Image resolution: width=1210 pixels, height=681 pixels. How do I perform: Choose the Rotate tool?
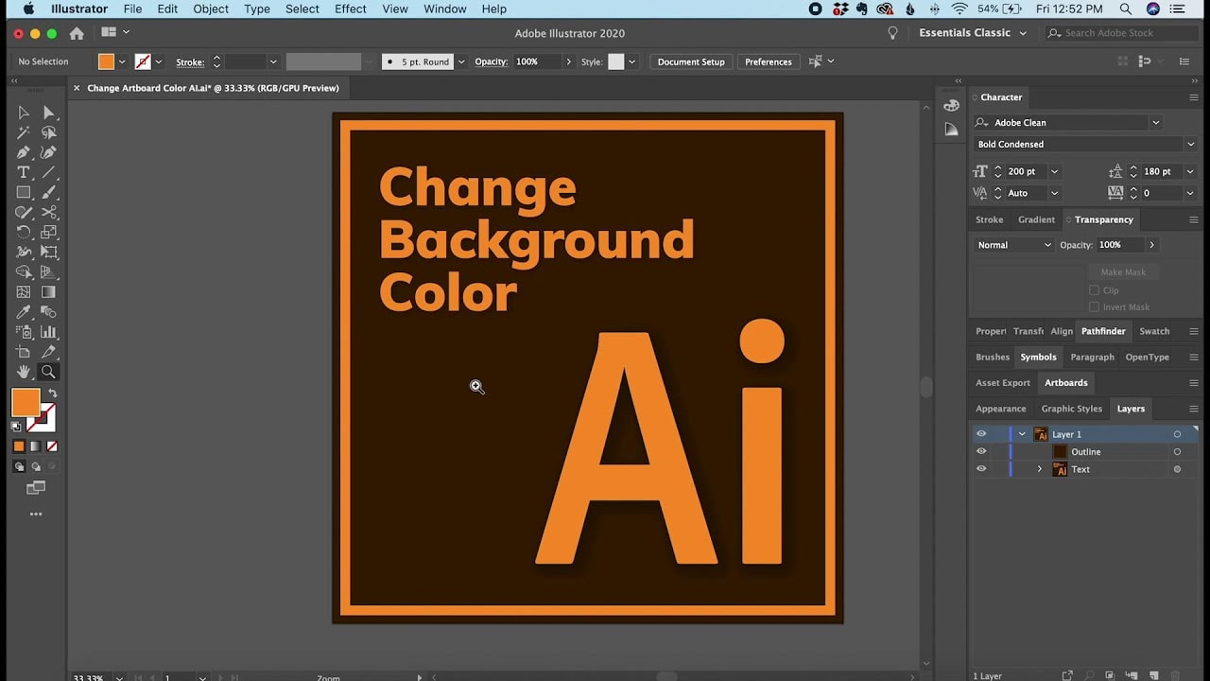pyautogui.click(x=24, y=232)
